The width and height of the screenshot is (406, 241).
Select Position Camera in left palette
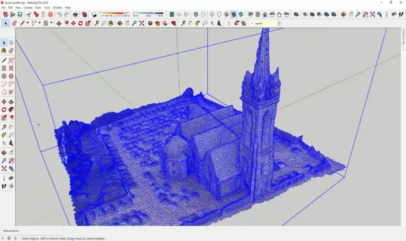coord(4,178)
